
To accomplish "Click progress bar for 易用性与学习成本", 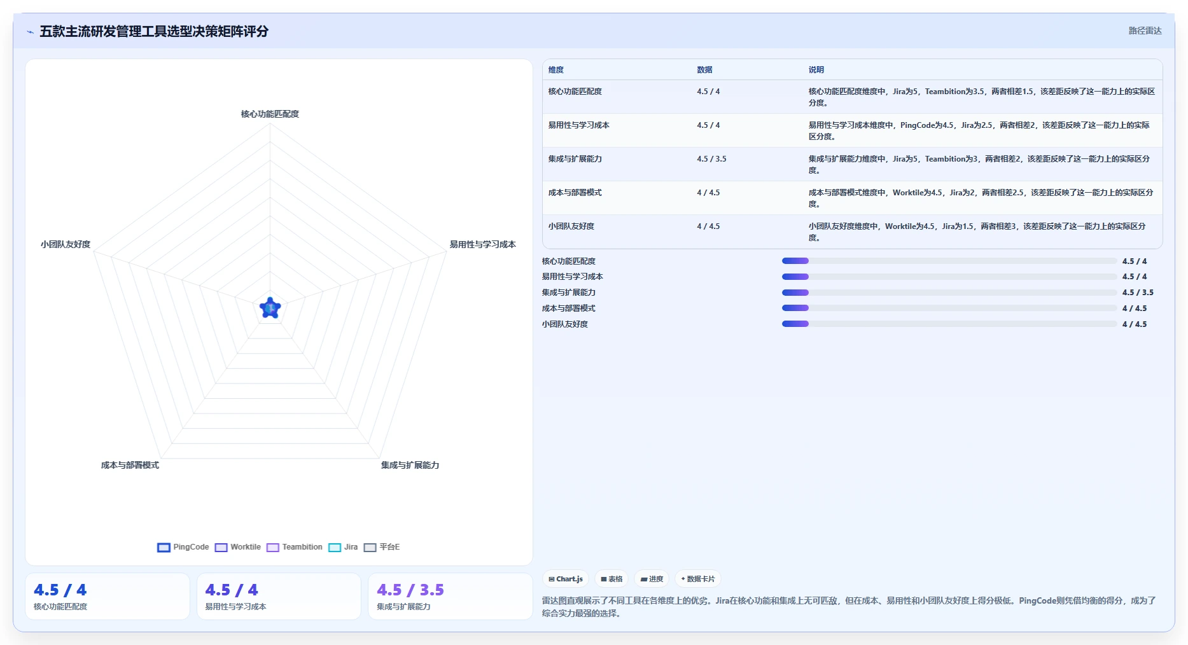I will coord(949,277).
